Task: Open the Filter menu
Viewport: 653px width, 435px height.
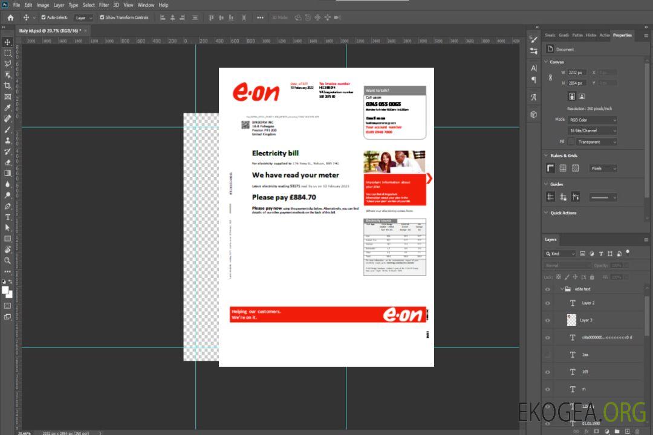Action: (104, 5)
